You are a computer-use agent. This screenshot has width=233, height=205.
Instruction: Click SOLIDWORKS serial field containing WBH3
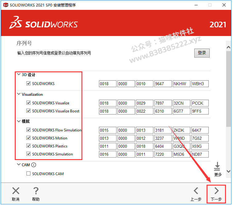200,84
